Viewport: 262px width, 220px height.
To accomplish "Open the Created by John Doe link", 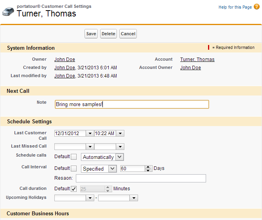I will 65,68.
